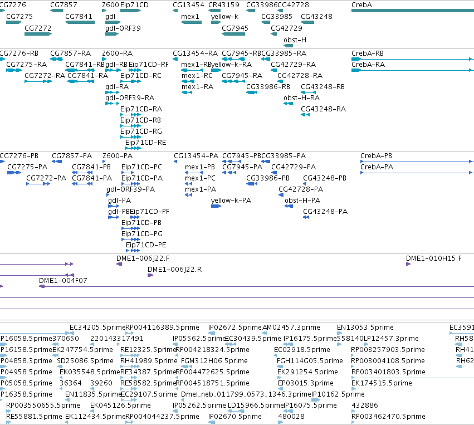Click the IP02672.5prime EST label
474x425 pixels.
point(235,328)
